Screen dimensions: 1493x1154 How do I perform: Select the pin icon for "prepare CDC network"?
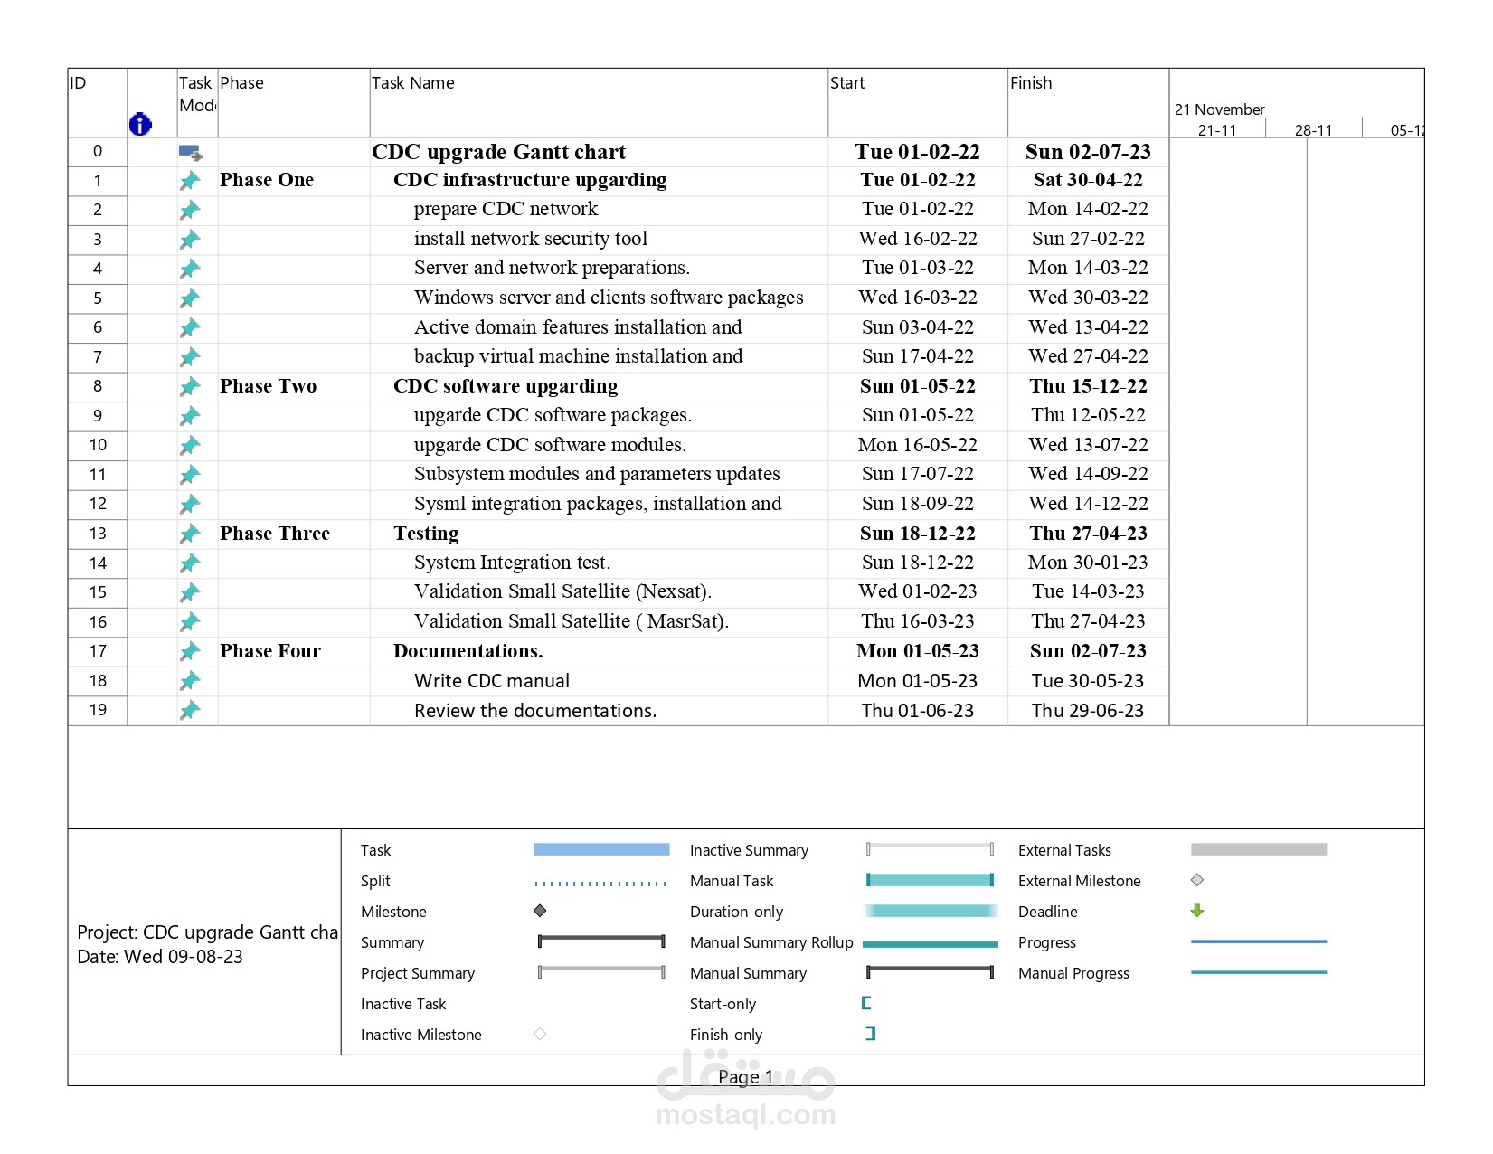[x=190, y=209]
